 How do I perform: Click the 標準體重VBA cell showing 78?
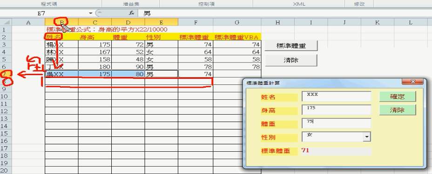coord(237,66)
